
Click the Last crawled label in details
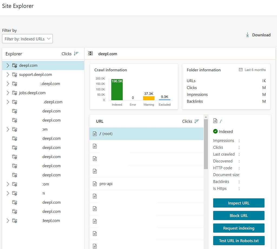coord(224,154)
